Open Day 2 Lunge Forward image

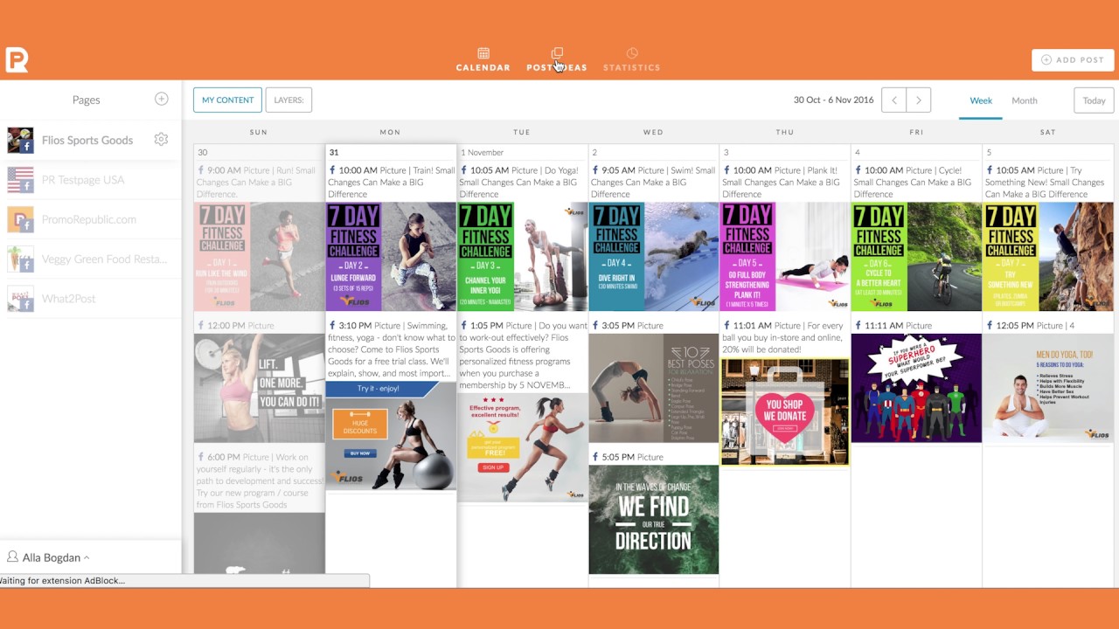(x=391, y=257)
